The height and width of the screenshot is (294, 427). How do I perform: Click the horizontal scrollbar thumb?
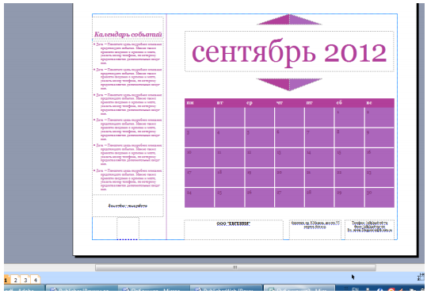(235, 268)
